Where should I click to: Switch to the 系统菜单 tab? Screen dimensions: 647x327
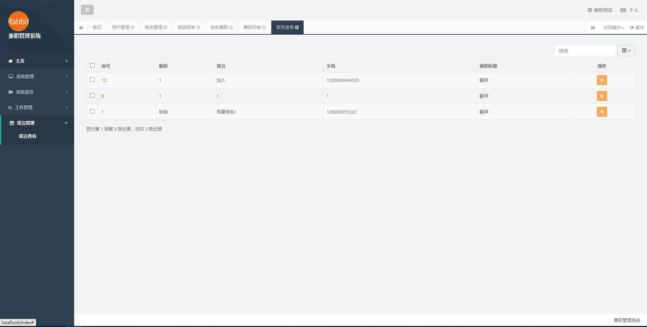186,27
